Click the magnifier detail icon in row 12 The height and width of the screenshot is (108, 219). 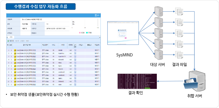point(75,84)
